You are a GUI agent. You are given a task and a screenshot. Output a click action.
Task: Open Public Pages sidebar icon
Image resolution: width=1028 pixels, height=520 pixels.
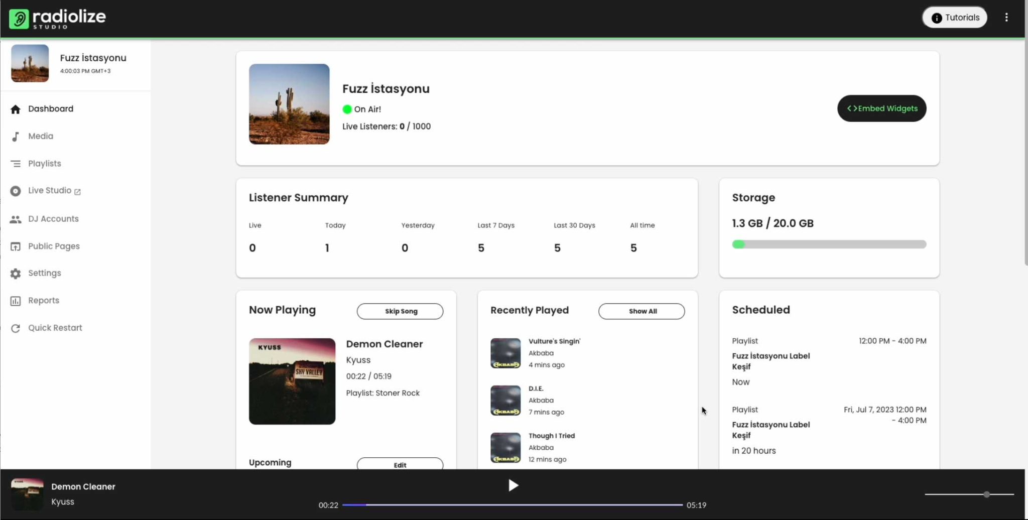coord(16,246)
